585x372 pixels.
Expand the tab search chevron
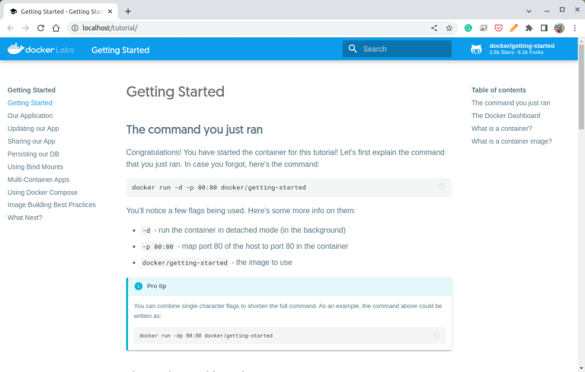[529, 10]
